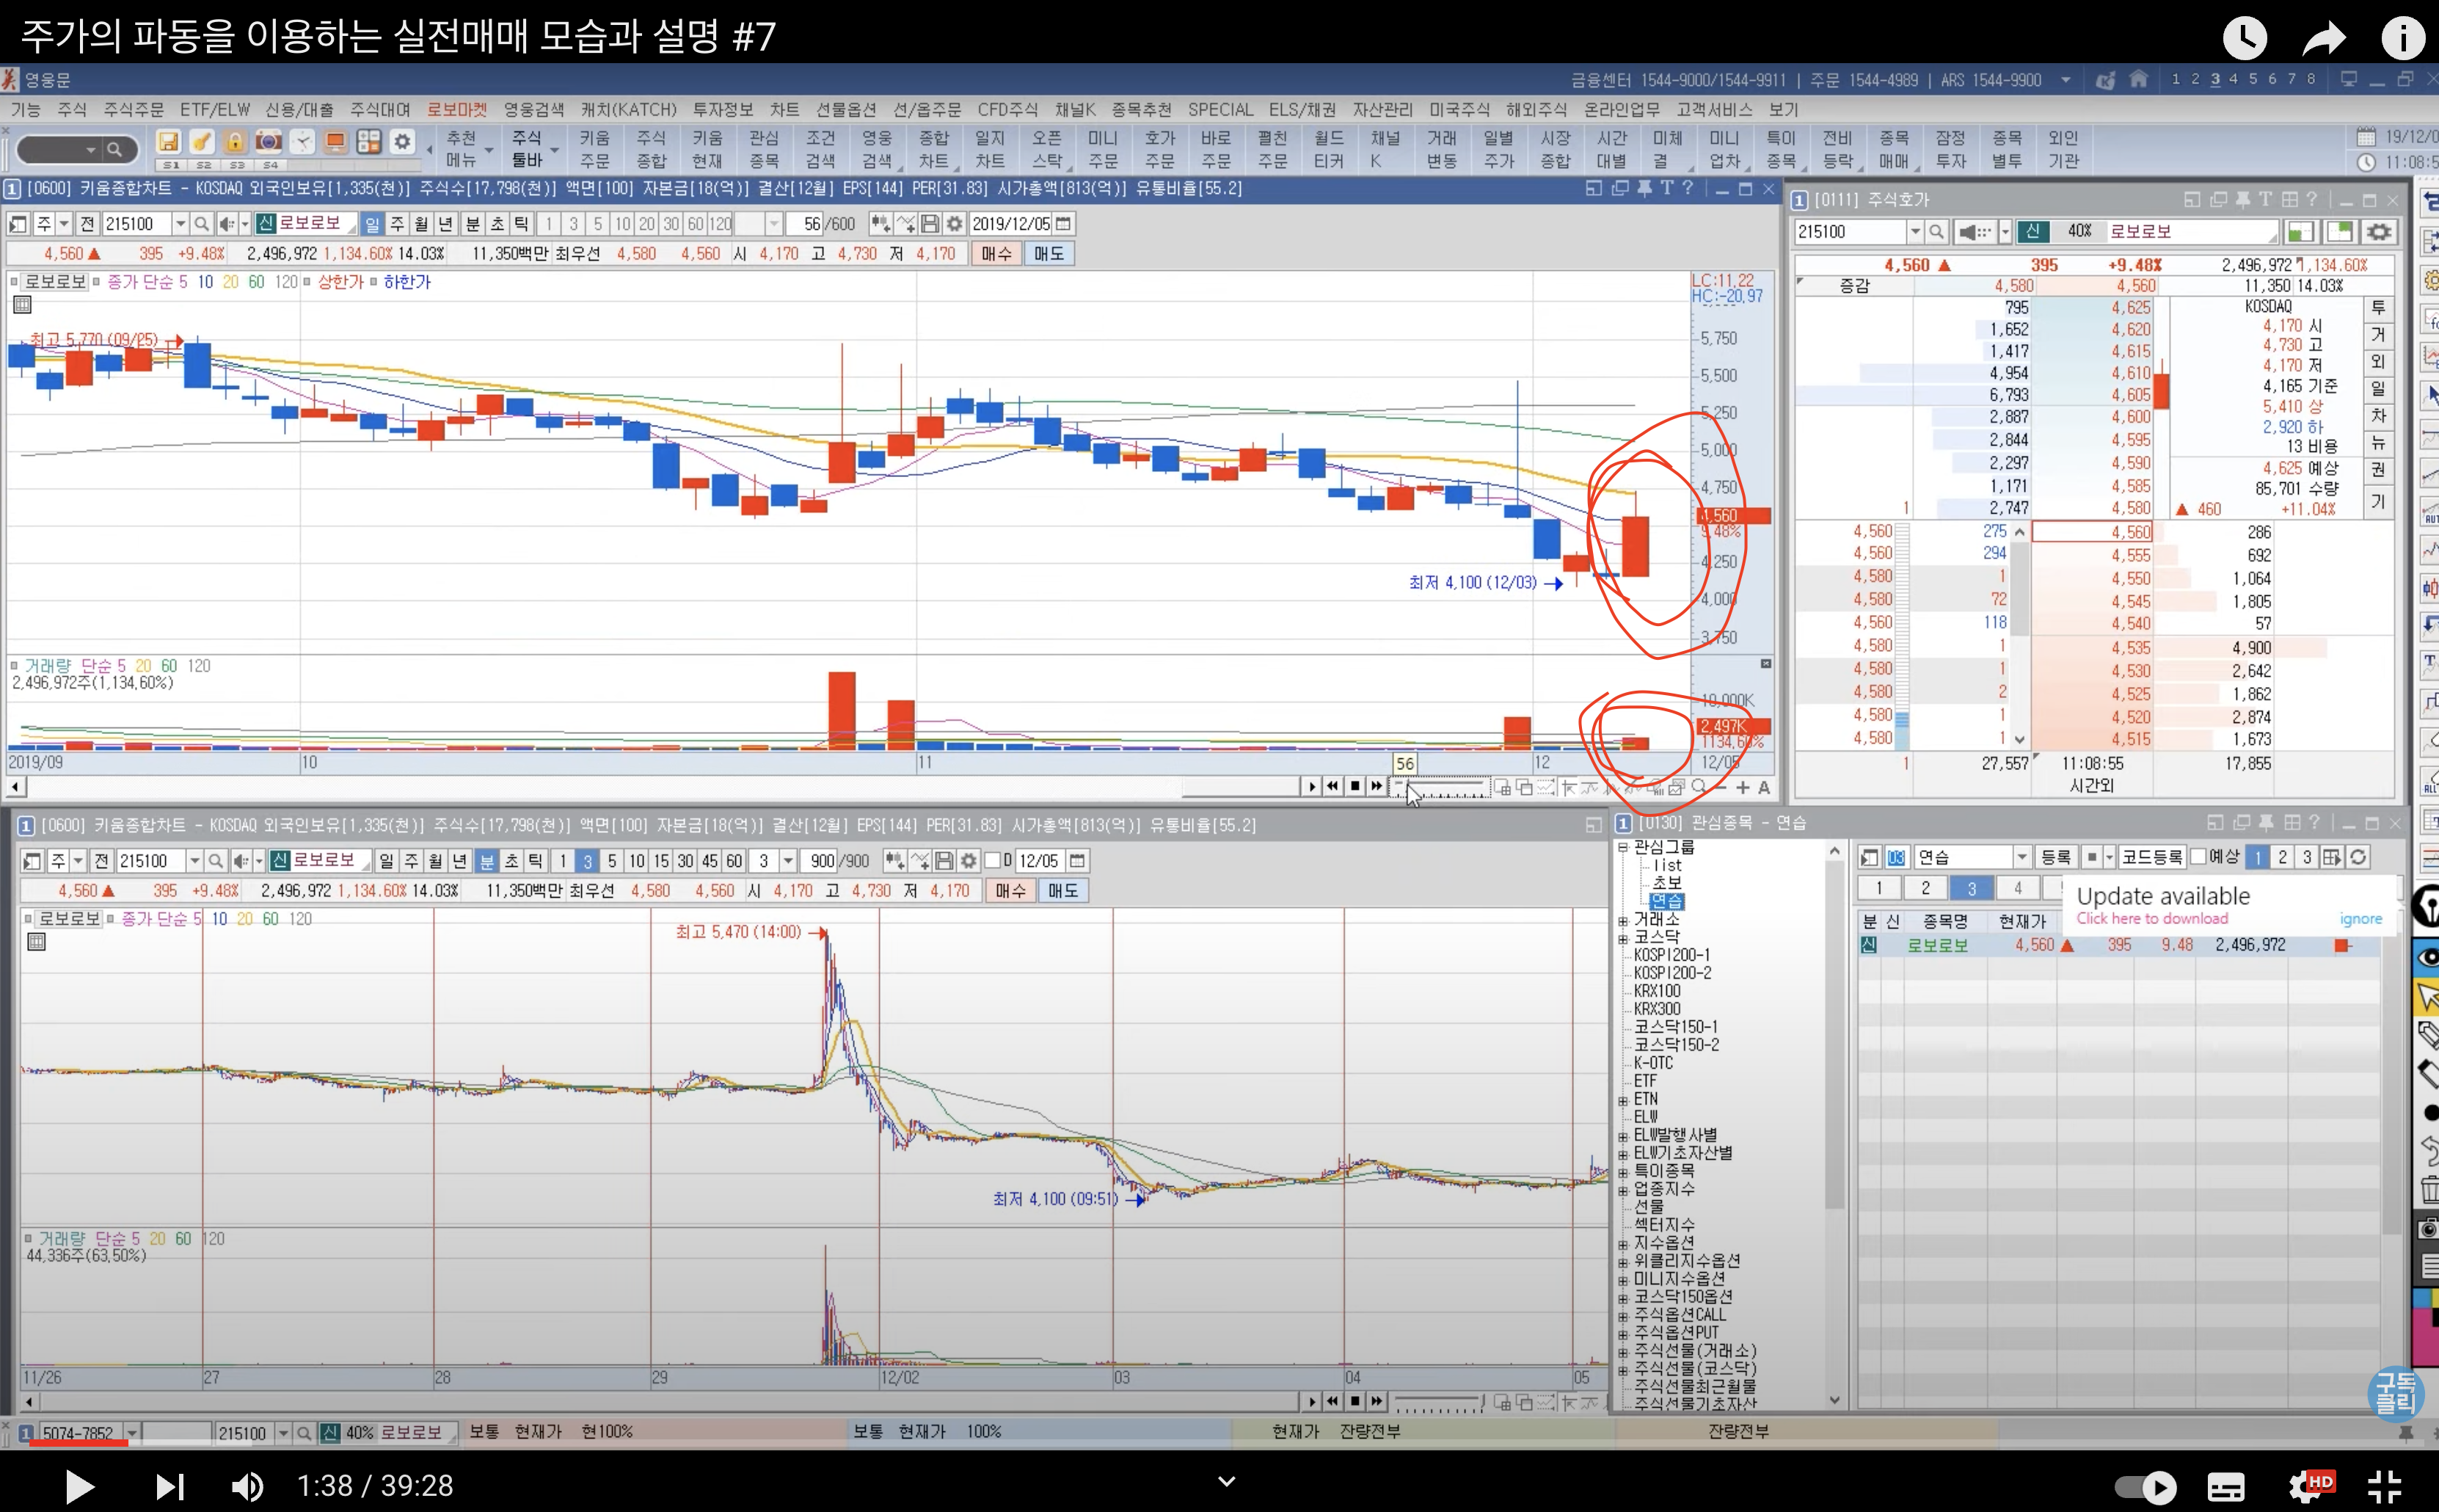Click the refresh icon in the watchlist panel
2439x1512 pixels.
[2358, 858]
